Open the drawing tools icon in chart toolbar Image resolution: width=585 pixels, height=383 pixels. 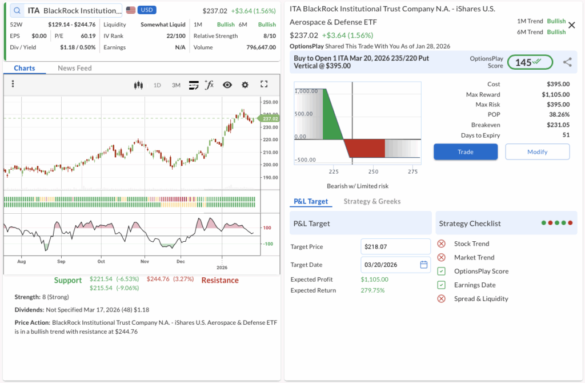pos(194,85)
